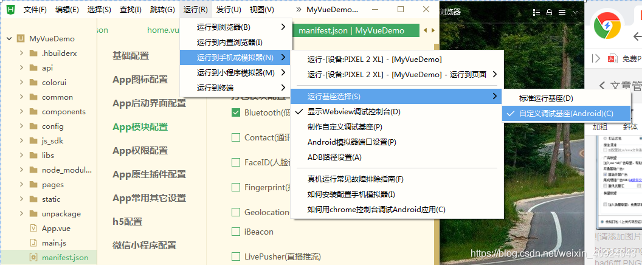Open the 编辑(E) menu
This screenshot has width=642, height=265.
[67, 9]
